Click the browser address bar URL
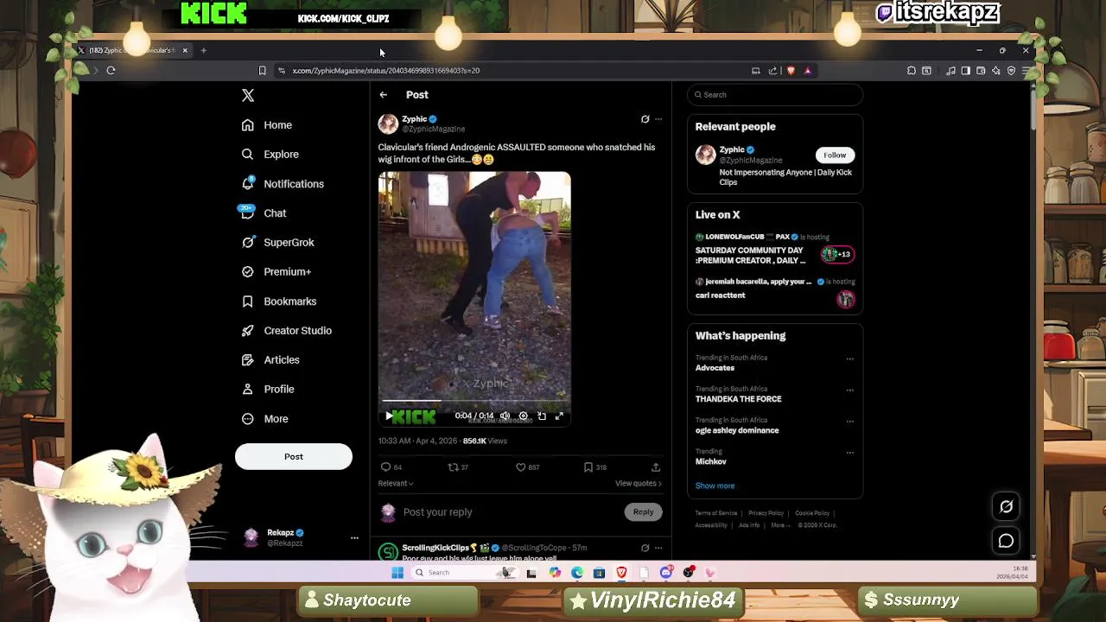Viewport: 1106px width, 622px height. click(x=385, y=71)
